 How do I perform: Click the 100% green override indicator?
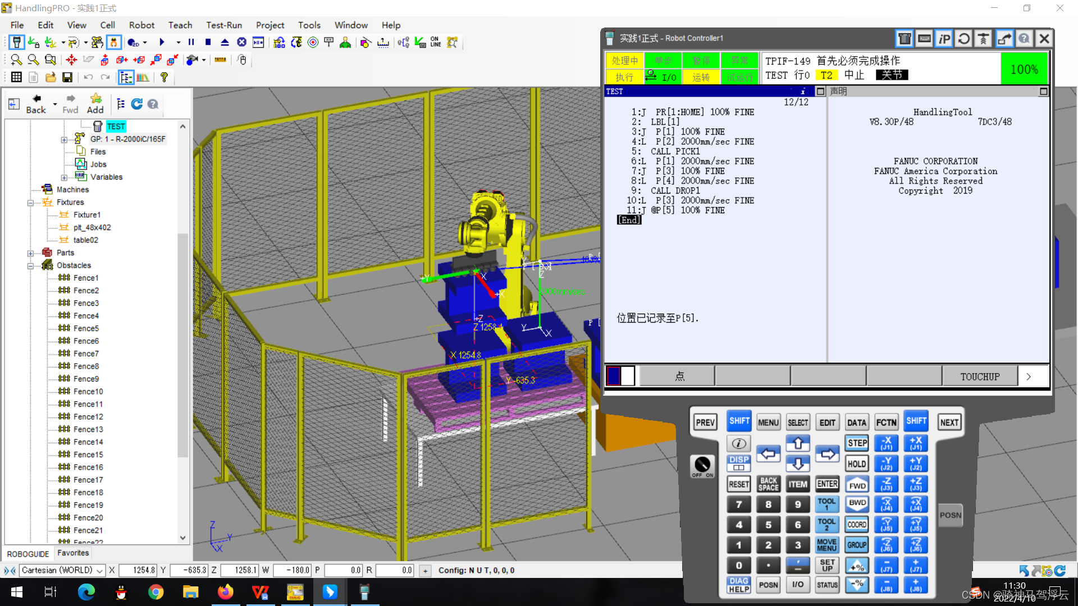tap(1024, 69)
